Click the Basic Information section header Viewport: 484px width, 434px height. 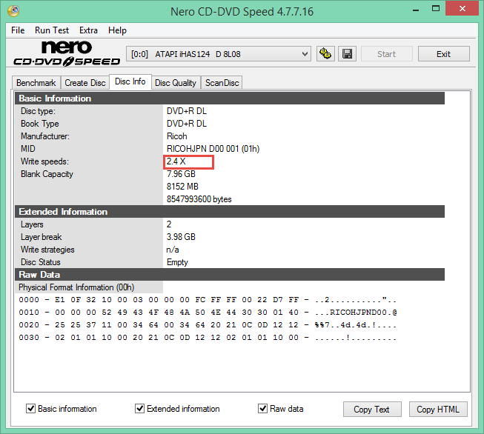pos(230,99)
